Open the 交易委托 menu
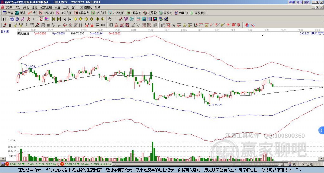The image size is (324, 173). (86, 7)
